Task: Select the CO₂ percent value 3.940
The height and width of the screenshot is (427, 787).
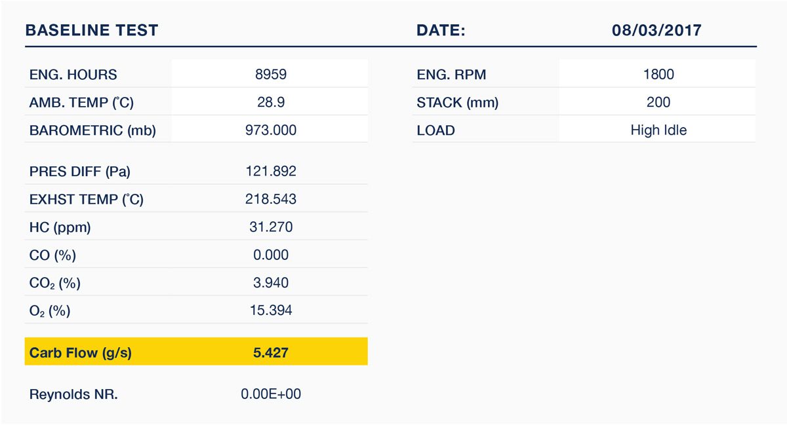Action: (x=270, y=283)
